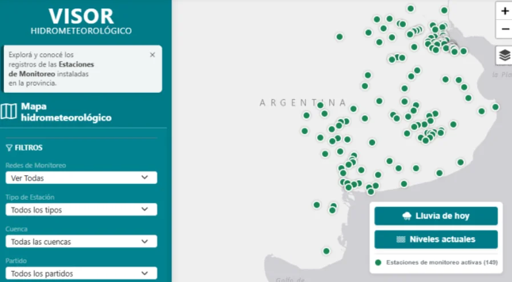Click the Lluvia de hoy button
The height and width of the screenshot is (282, 512).
click(436, 216)
